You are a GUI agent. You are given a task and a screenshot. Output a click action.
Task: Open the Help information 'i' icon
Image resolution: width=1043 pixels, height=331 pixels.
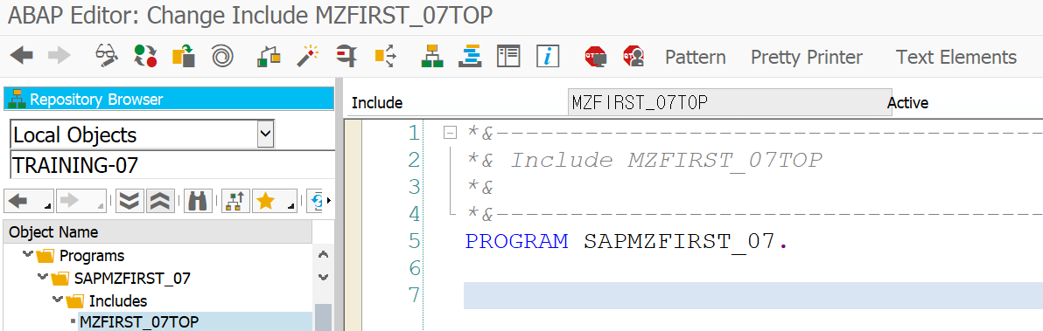pos(548,57)
